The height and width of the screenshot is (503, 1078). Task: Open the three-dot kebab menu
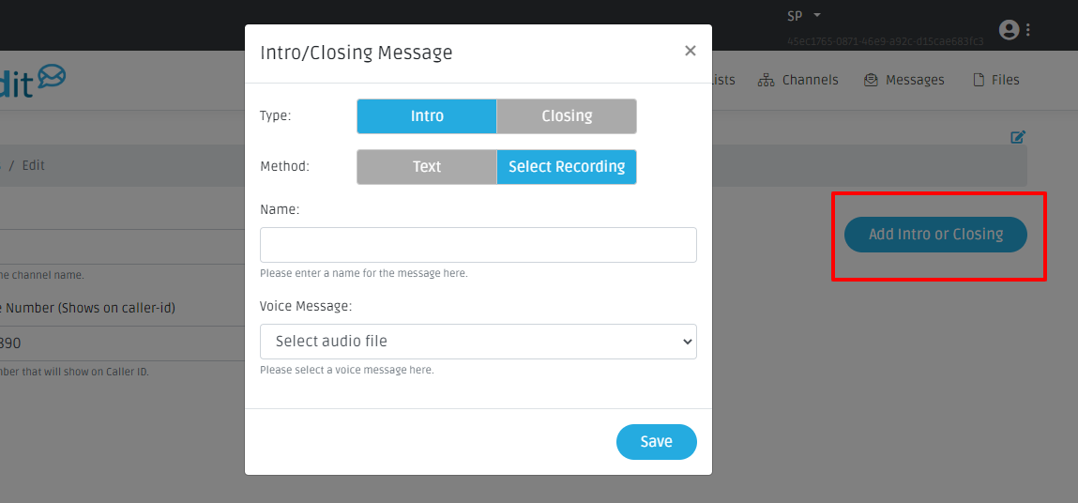pos(1028,30)
